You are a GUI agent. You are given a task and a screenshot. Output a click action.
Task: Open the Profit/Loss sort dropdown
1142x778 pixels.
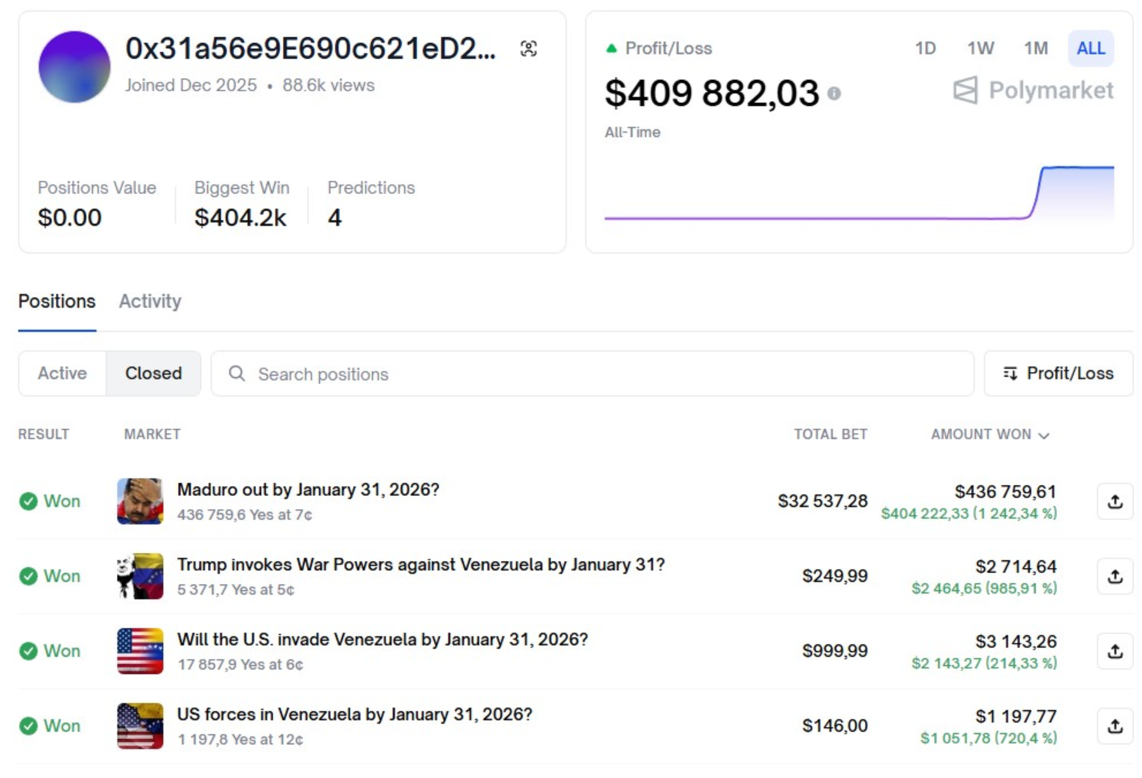click(1058, 373)
